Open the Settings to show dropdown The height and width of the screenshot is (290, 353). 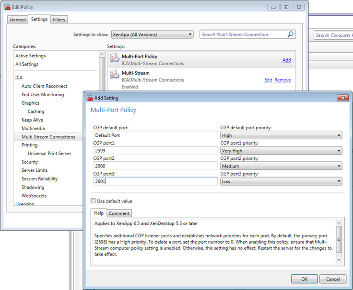(153, 34)
